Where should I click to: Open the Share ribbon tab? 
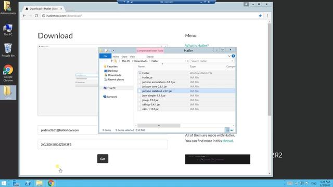click(x=124, y=57)
